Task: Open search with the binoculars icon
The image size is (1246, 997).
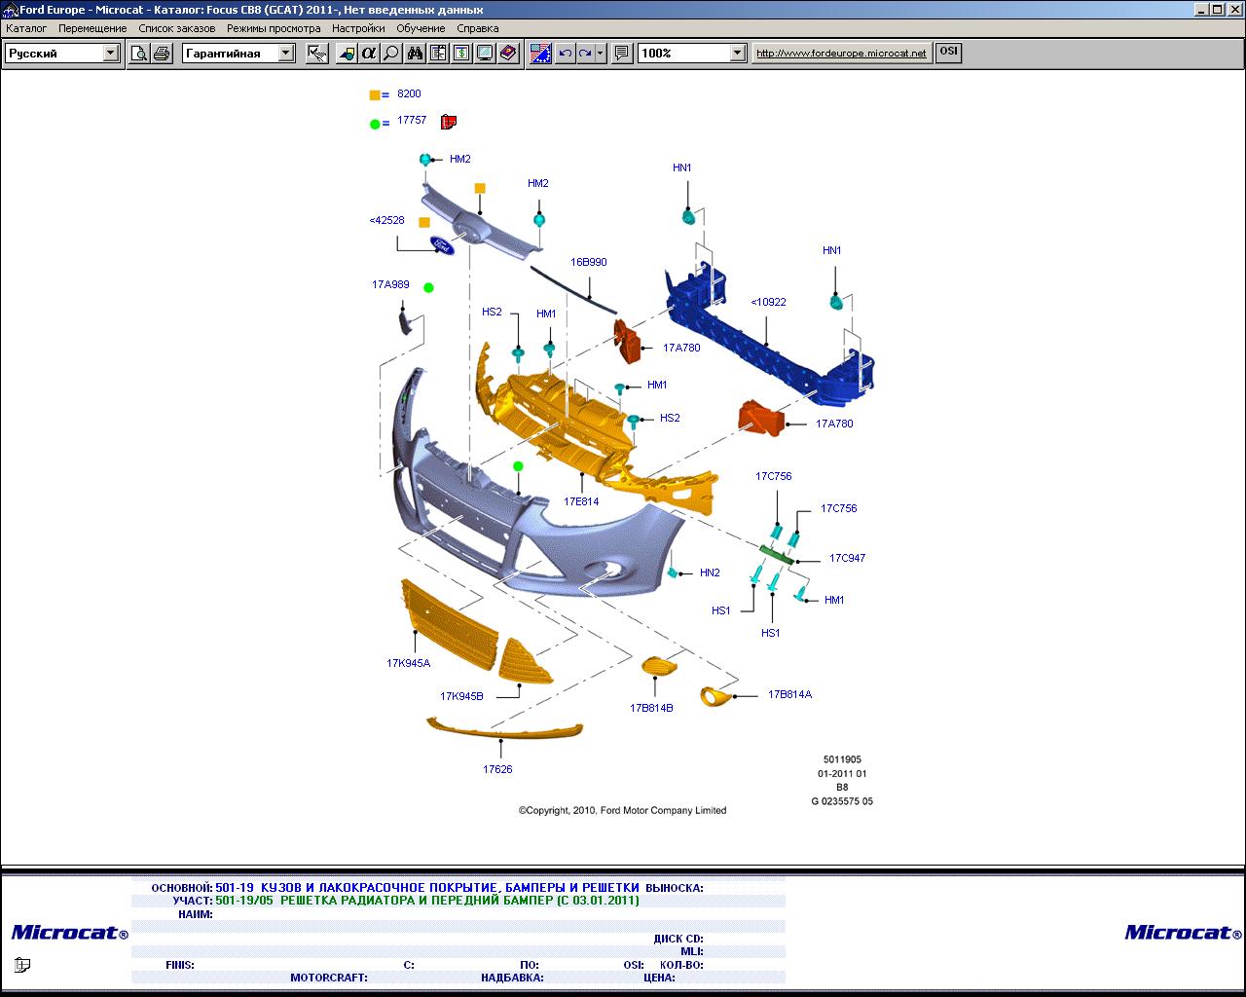Action: click(416, 54)
